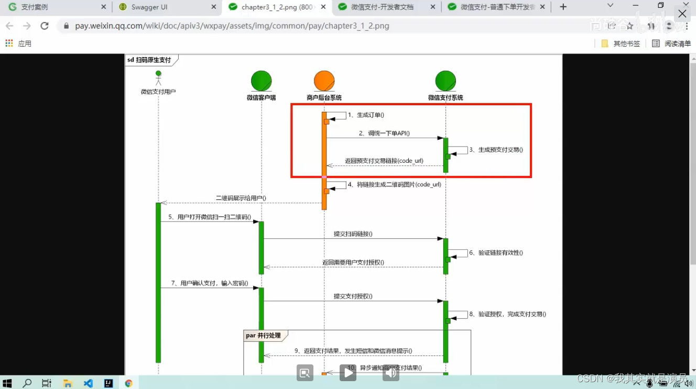Click the 'sd 扫码原生支付' diagram title
The width and height of the screenshot is (696, 389).
(x=149, y=60)
